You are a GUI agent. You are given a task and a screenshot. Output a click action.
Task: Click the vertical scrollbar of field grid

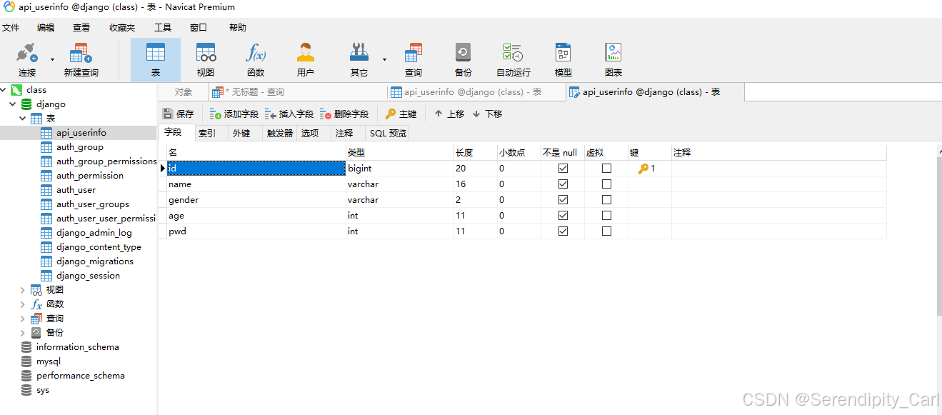(938, 236)
